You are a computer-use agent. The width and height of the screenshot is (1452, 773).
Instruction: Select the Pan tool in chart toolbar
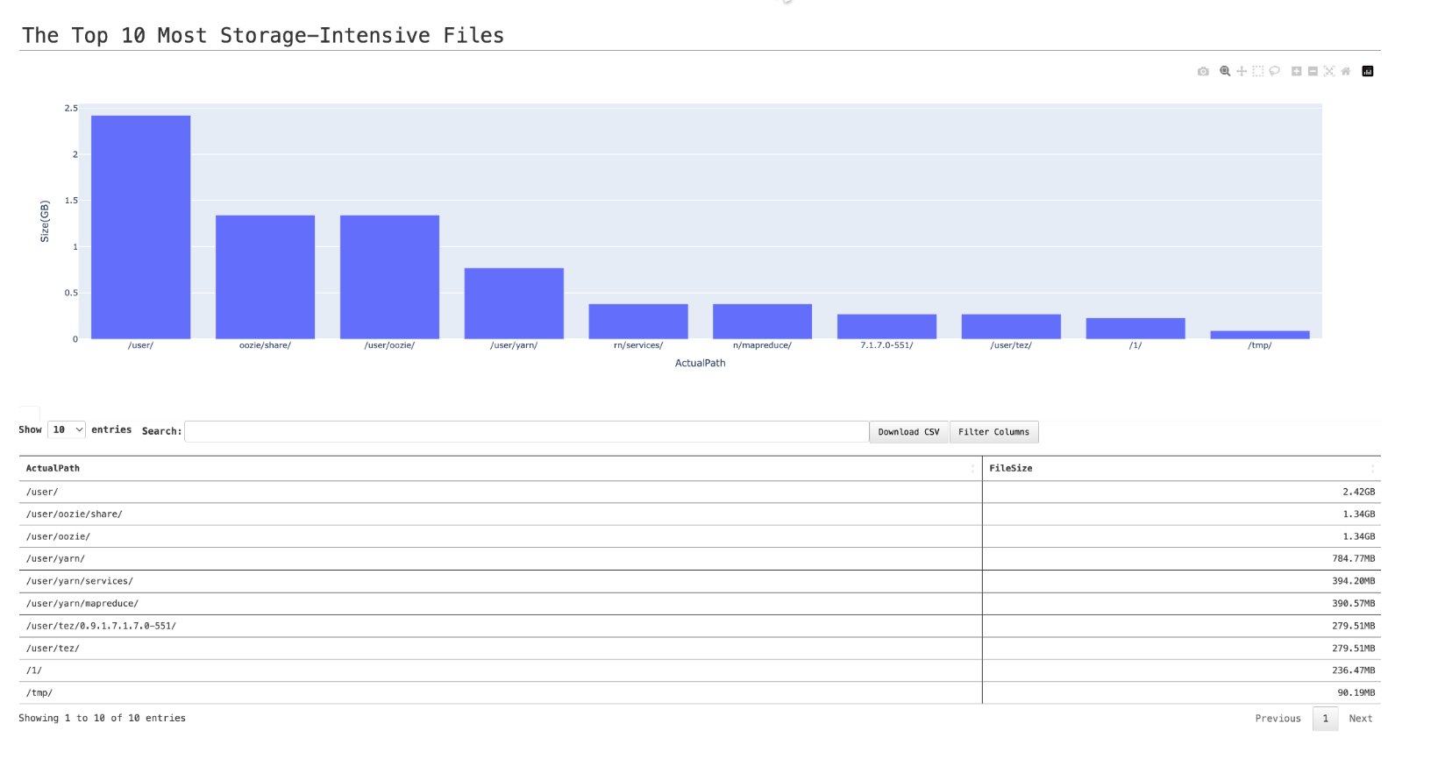coord(1242,72)
